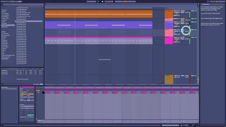226x127 pixels.
Task: Click the transport Stop button
Action: [x=100, y=1]
